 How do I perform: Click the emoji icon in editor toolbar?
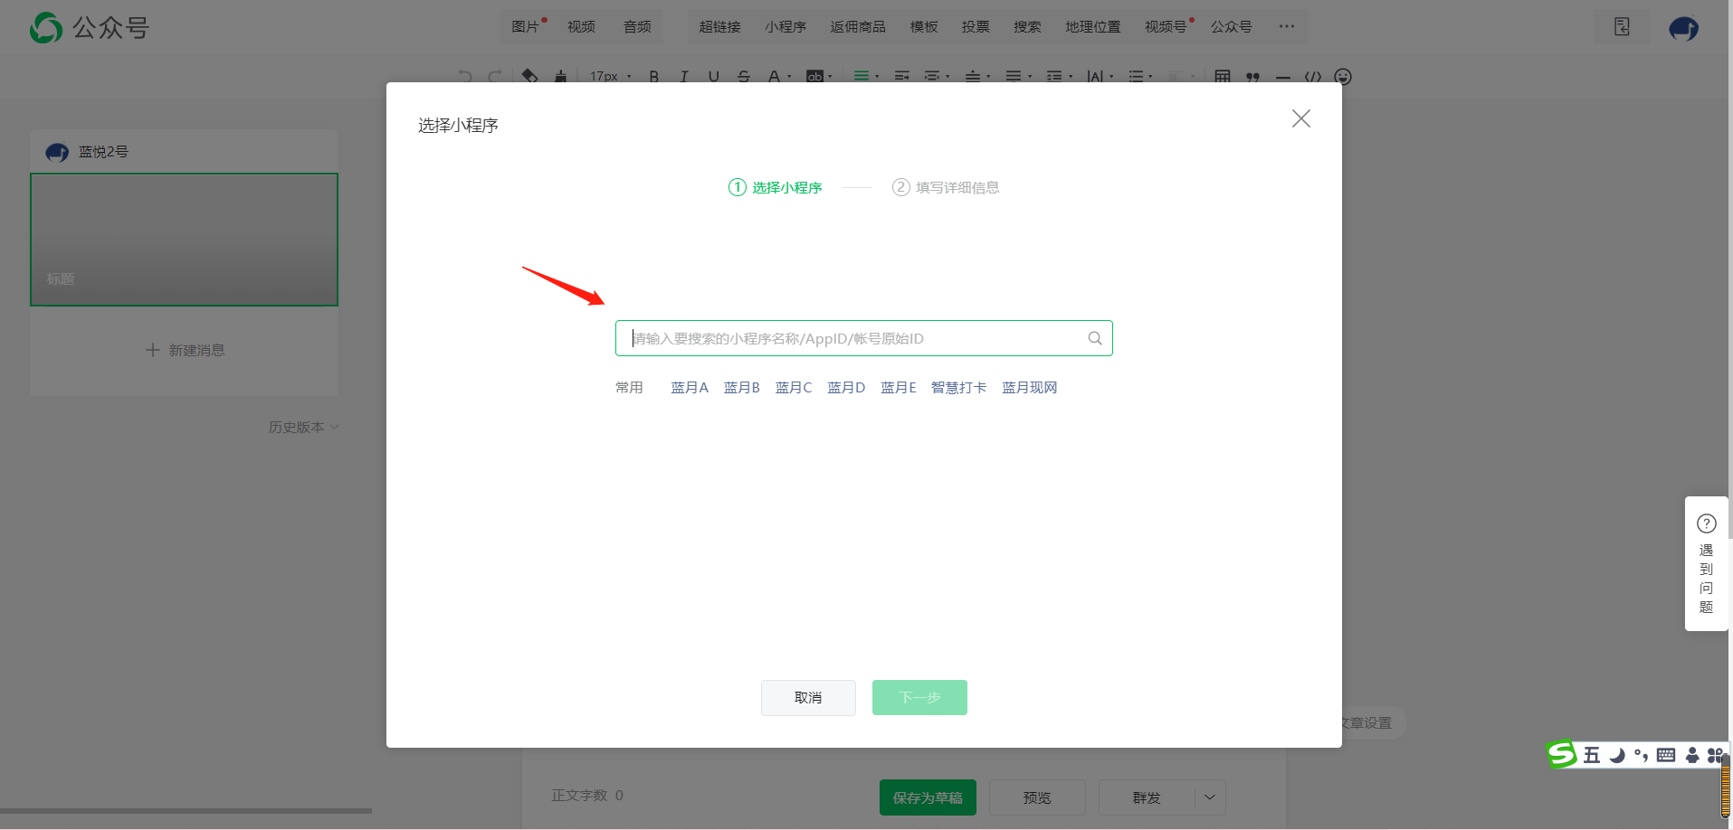(x=1343, y=77)
